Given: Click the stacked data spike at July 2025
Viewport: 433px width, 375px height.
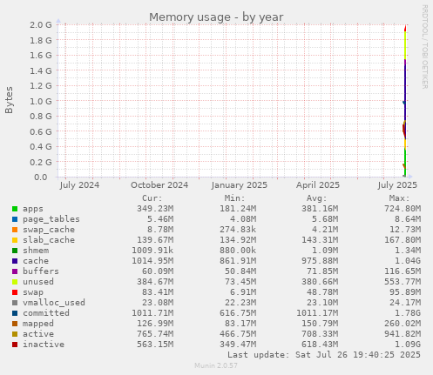Looking at the screenshot, I should pyautogui.click(x=405, y=102).
